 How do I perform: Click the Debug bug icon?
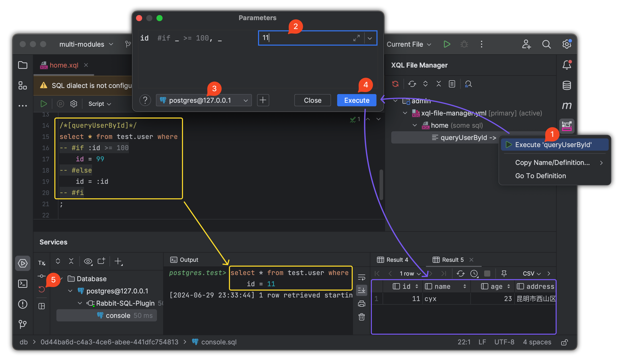(x=464, y=44)
